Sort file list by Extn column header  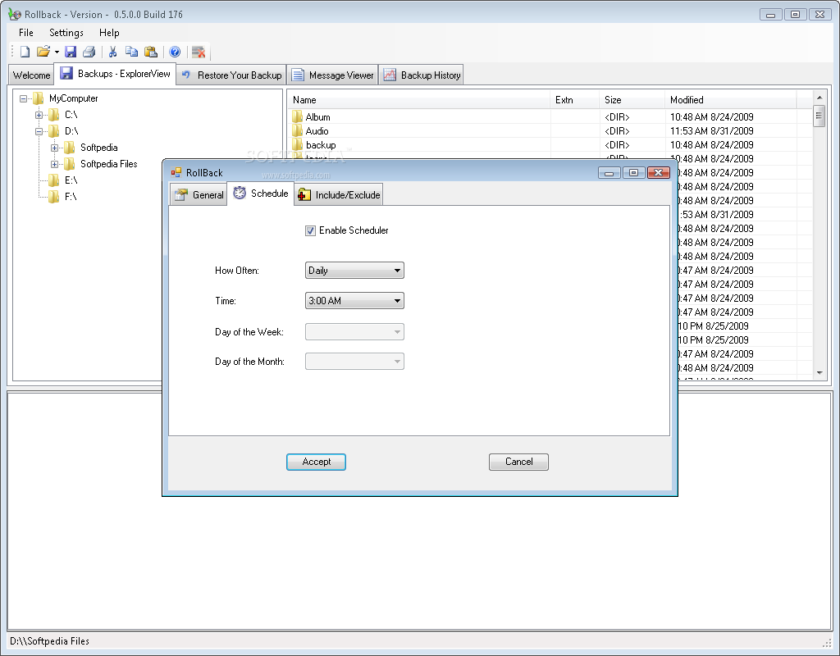(x=574, y=99)
